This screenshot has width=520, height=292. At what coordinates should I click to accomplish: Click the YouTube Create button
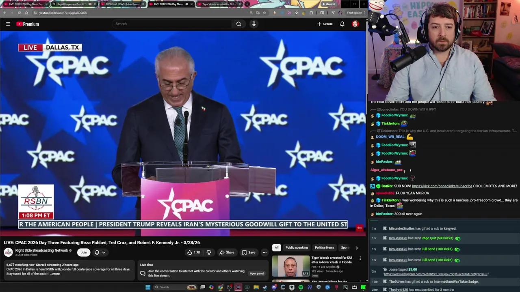tap(325, 24)
